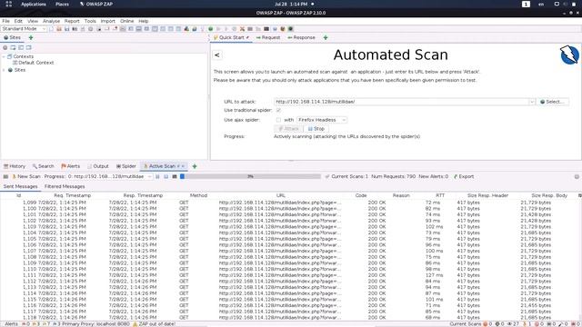The width and height of the screenshot is (582, 327).
Task: Click the target scope icon in Sites toolbar
Action: click(x=5, y=47)
